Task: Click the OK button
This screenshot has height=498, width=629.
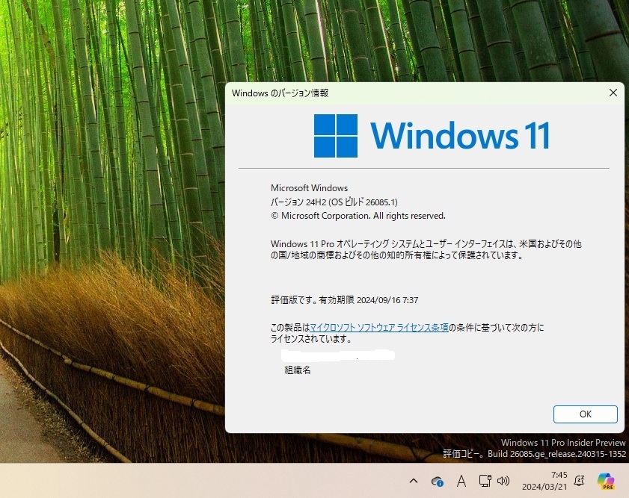Action: coord(586,414)
